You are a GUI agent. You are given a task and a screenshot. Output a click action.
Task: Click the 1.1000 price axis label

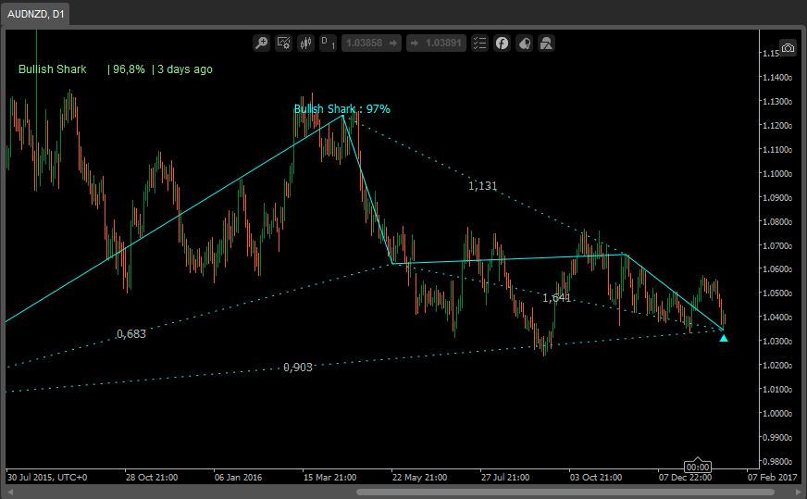(x=777, y=173)
